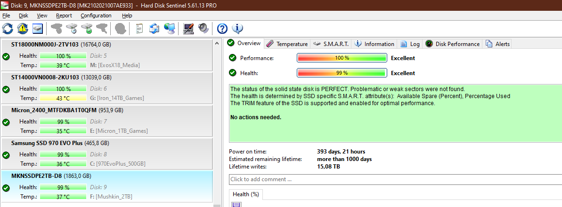The width and height of the screenshot is (562, 207).
Task: Switch to the Alerts tab
Action: [497, 44]
